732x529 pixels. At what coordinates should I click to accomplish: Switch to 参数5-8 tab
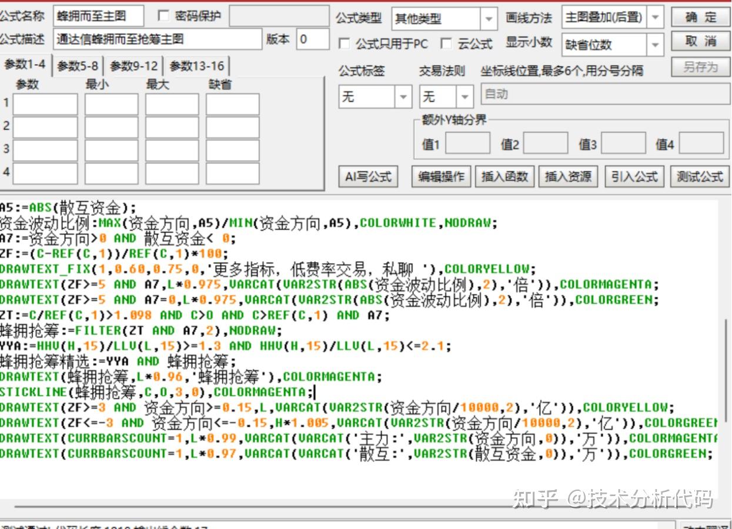tap(78, 66)
